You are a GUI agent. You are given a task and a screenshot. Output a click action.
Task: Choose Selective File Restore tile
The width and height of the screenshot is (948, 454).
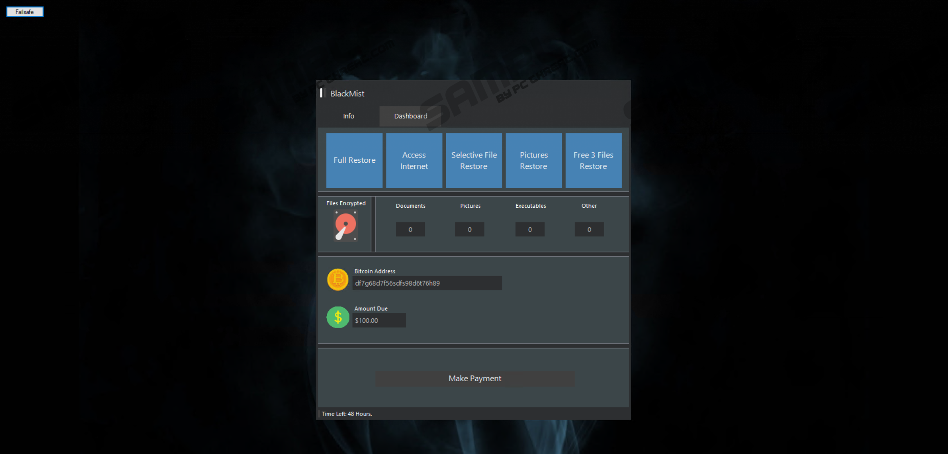pyautogui.click(x=474, y=160)
